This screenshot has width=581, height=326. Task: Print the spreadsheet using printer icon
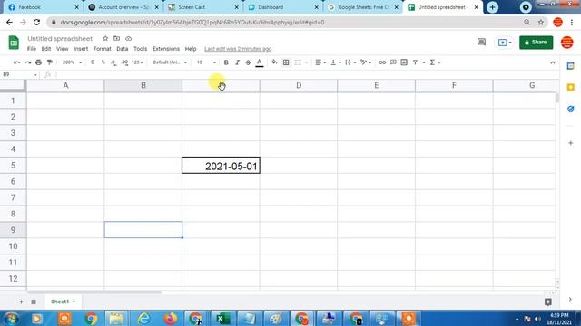(x=38, y=62)
